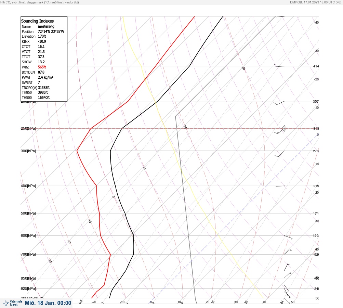Image resolution: width=343 pixels, height=308 pixels.
Task: Click the wind barb at 300 hPa
Action: click(x=280, y=154)
